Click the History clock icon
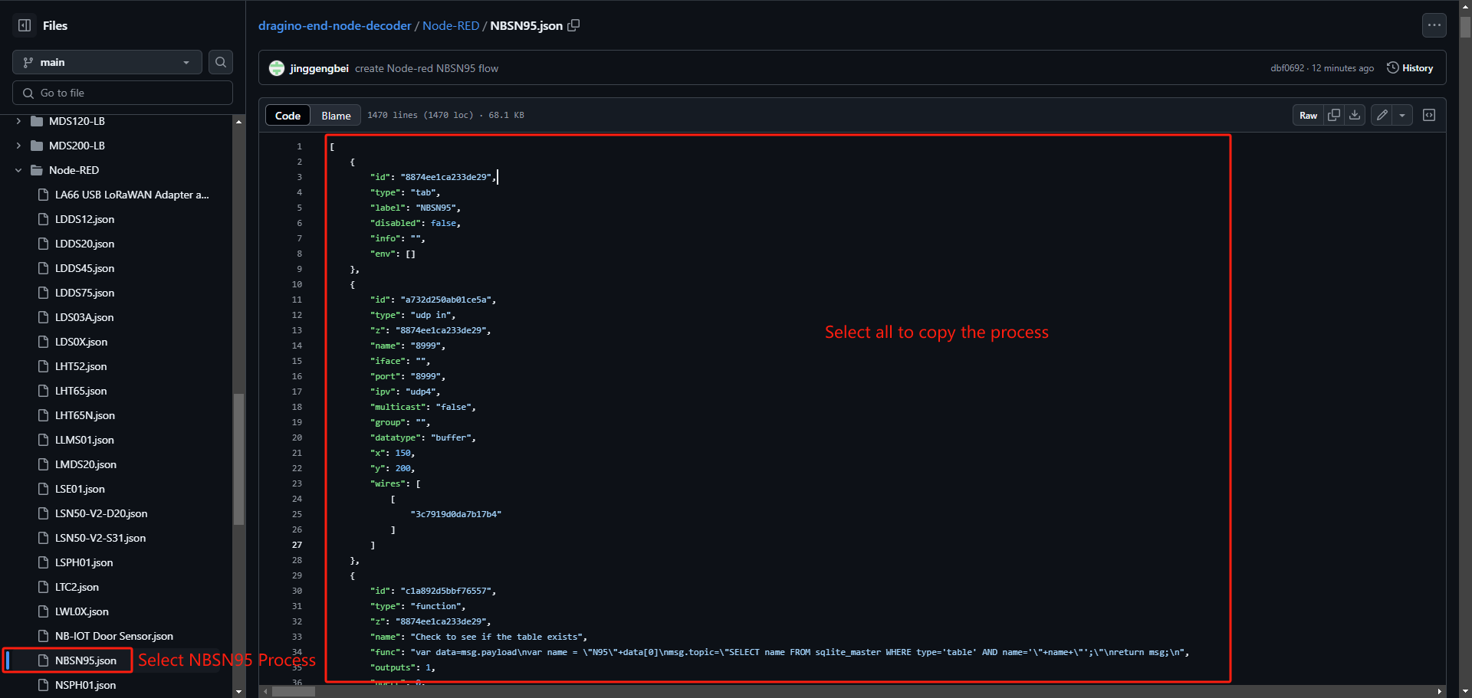Image resolution: width=1472 pixels, height=698 pixels. click(1393, 68)
